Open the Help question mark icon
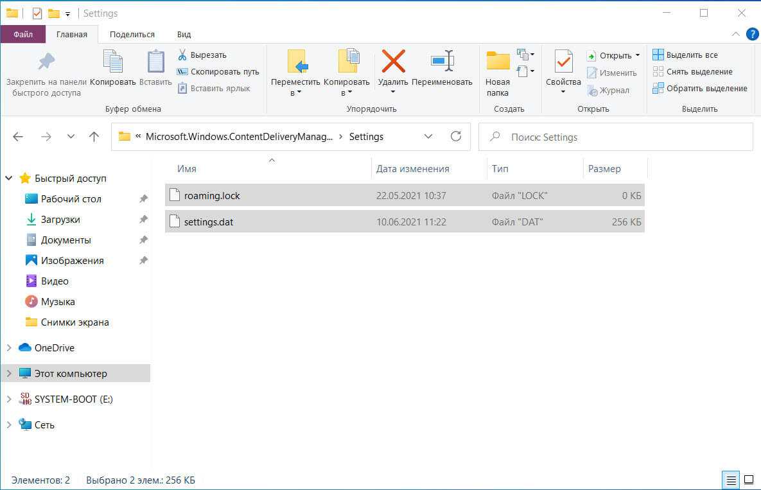Screen dimensions: 761x490 752,34
